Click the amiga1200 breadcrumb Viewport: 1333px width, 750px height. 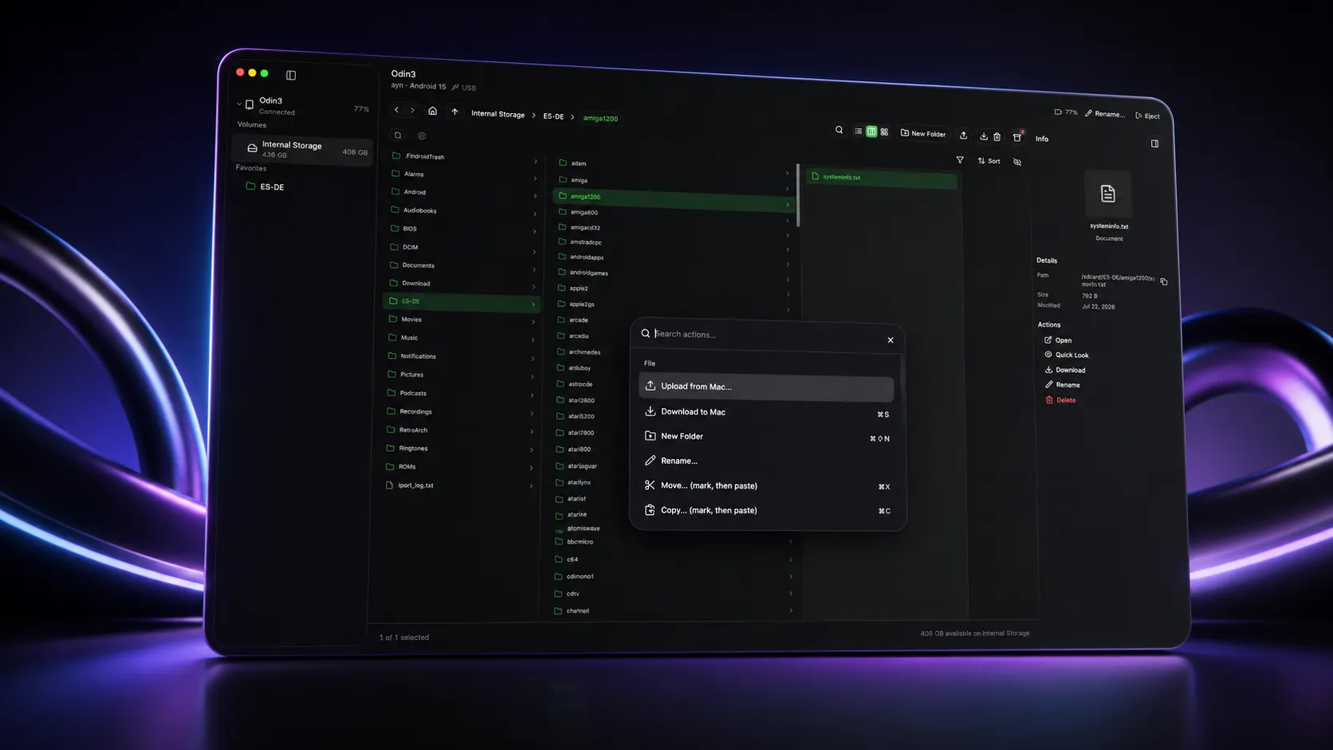click(600, 118)
